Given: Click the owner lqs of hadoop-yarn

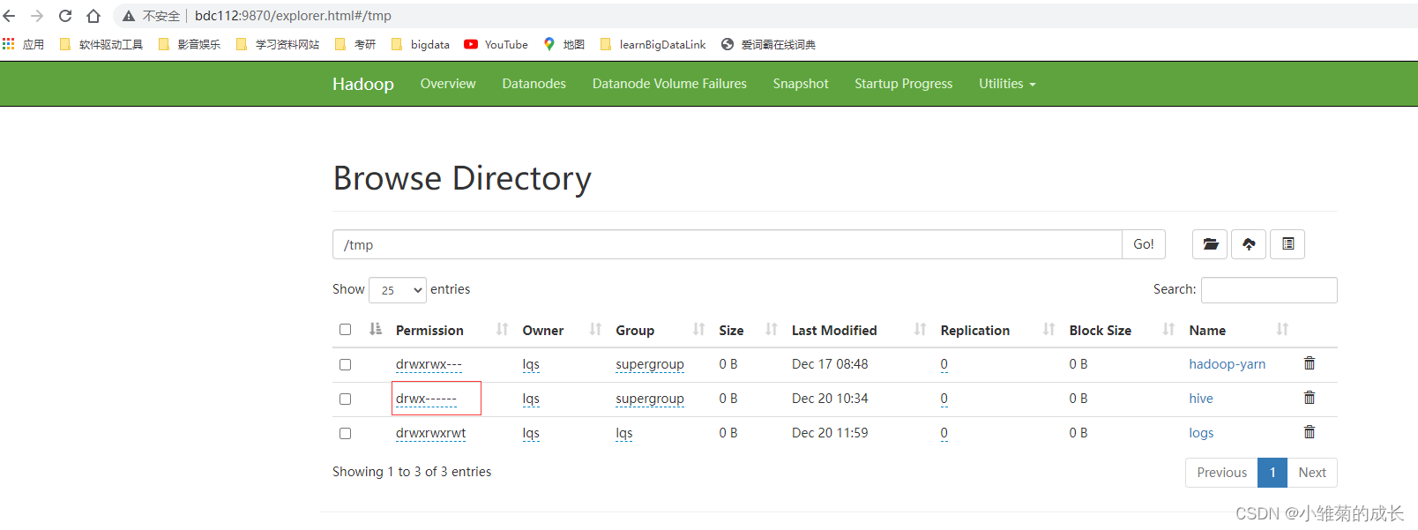Looking at the screenshot, I should tap(531, 364).
